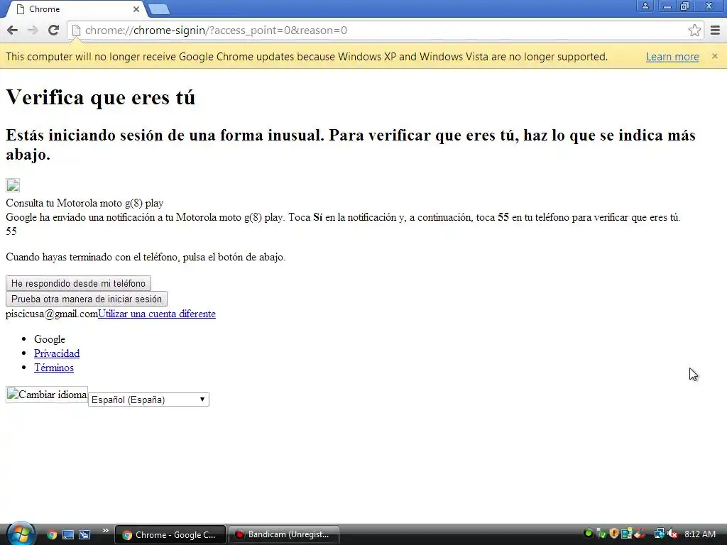Click the 'Verifica que eres tú' heading
This screenshot has width=727, height=545.
point(101,97)
